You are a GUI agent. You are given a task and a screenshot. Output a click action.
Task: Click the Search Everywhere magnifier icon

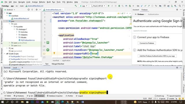tap(180, 6)
